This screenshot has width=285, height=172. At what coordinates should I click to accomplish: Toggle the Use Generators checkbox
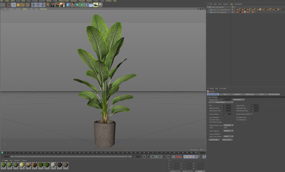point(224,120)
